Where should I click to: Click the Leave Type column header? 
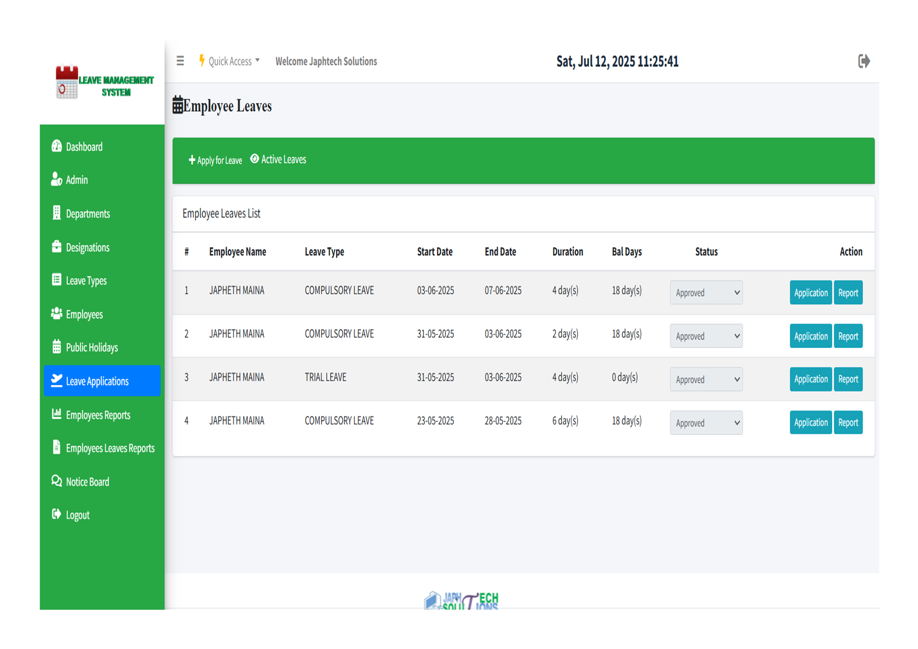[x=324, y=252]
